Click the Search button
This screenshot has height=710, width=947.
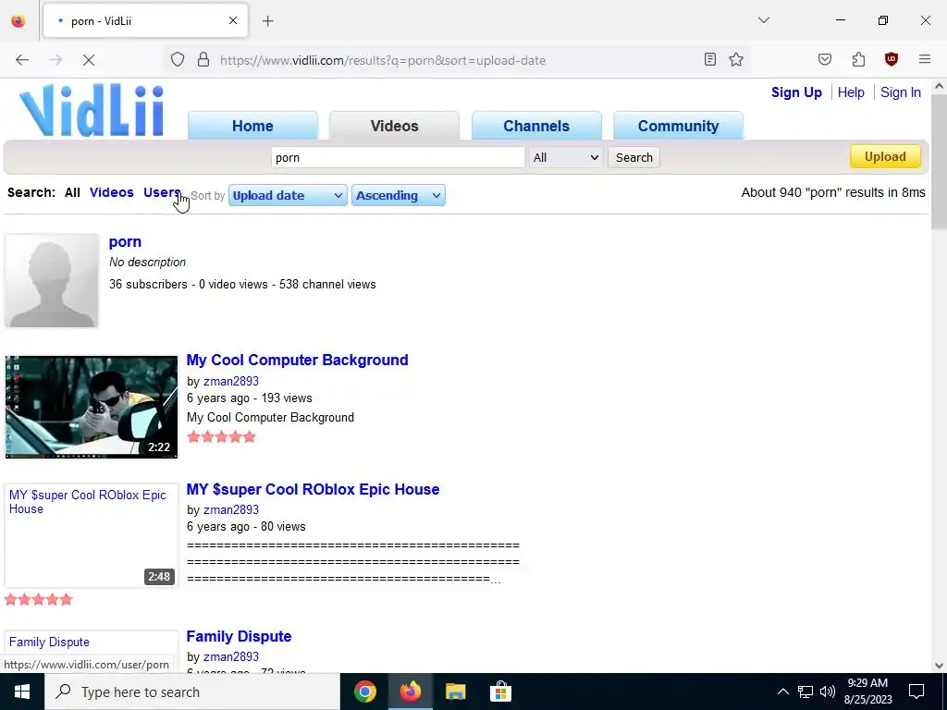(633, 157)
